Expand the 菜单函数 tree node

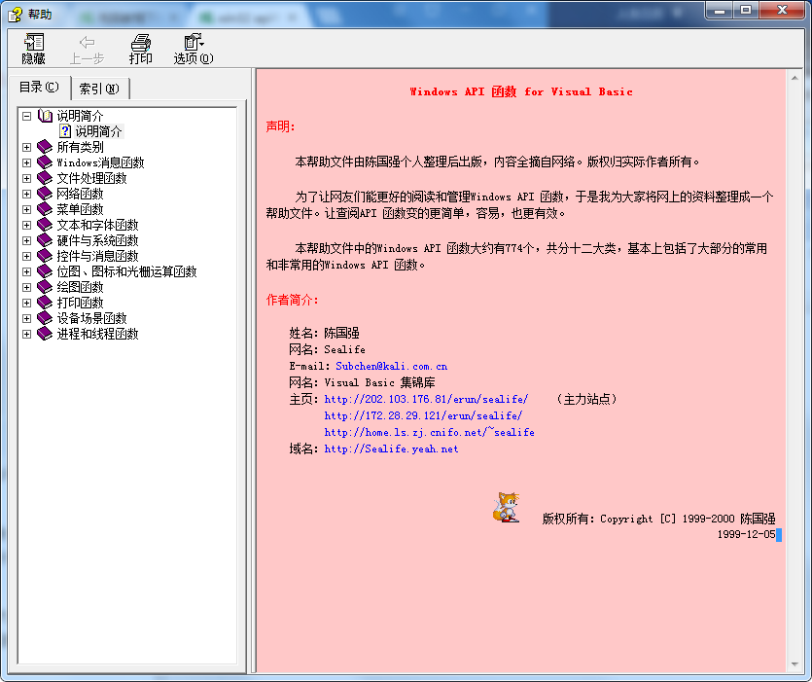(x=26, y=209)
